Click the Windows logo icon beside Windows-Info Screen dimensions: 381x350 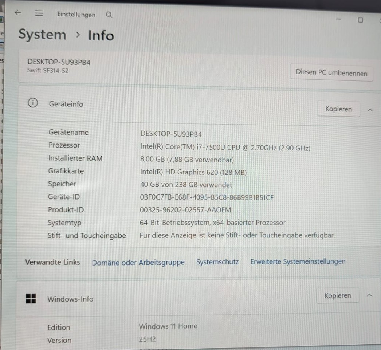pos(31,298)
